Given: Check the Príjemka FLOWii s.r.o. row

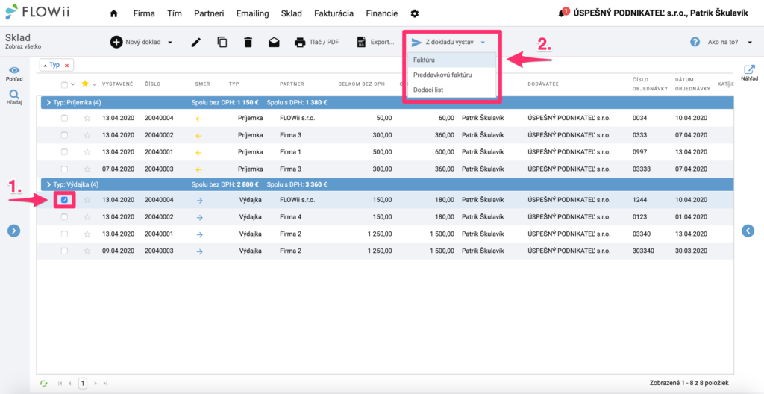Looking at the screenshot, I should pyautogui.click(x=64, y=118).
